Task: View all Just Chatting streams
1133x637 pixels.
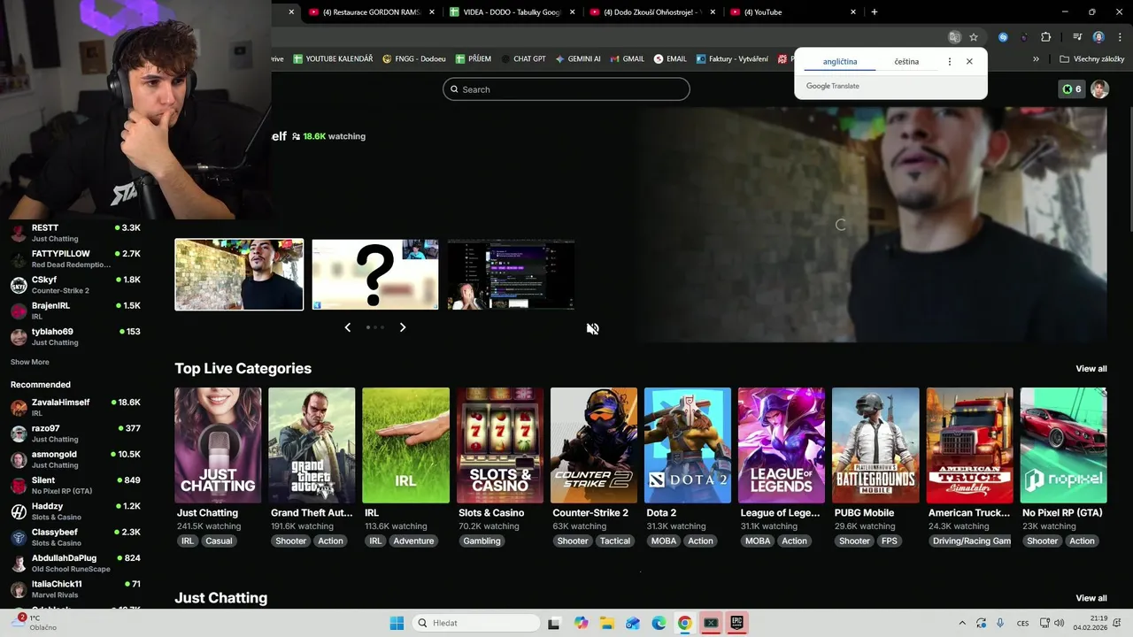Action: [1091, 598]
